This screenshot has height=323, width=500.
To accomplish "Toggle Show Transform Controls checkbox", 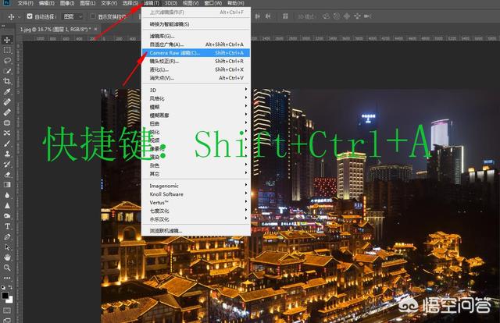I will pyautogui.click(x=93, y=16).
